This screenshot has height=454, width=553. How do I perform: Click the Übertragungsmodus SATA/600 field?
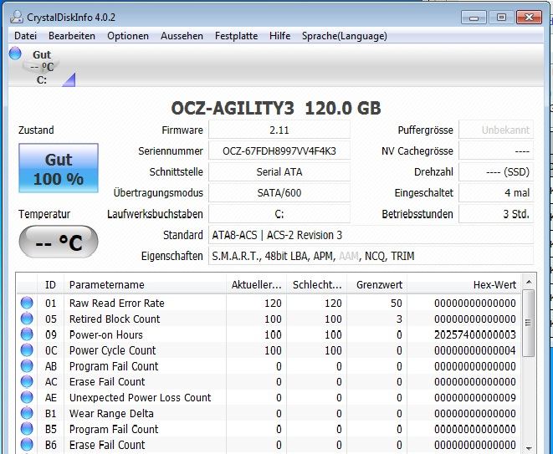coord(279,193)
